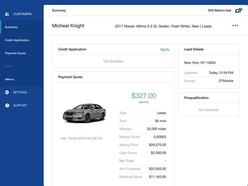The width and height of the screenshot is (248, 186).
Task: Click the Lease type value
Action: (161, 113)
